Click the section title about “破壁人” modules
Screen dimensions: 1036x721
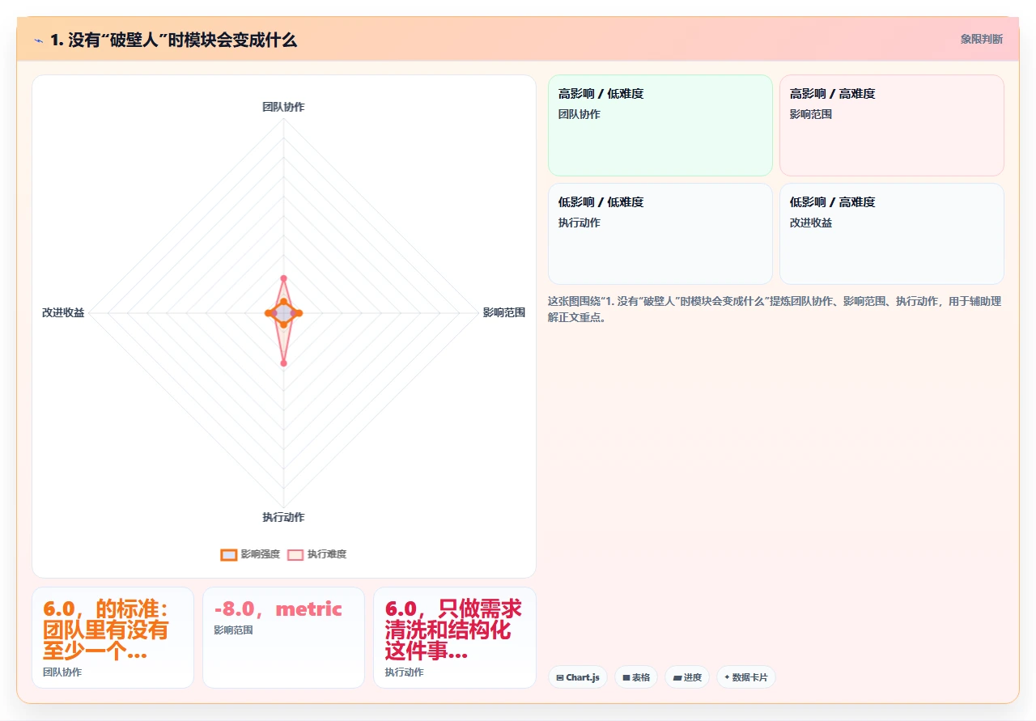[x=173, y=40]
